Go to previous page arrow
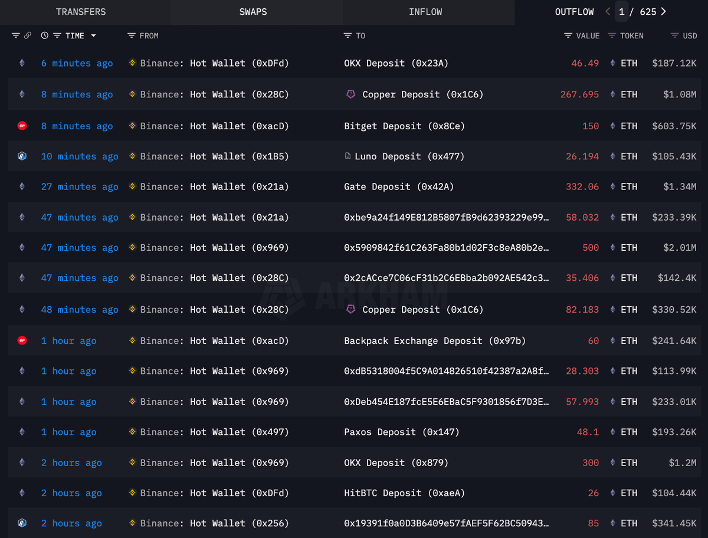The image size is (708, 538). [608, 12]
